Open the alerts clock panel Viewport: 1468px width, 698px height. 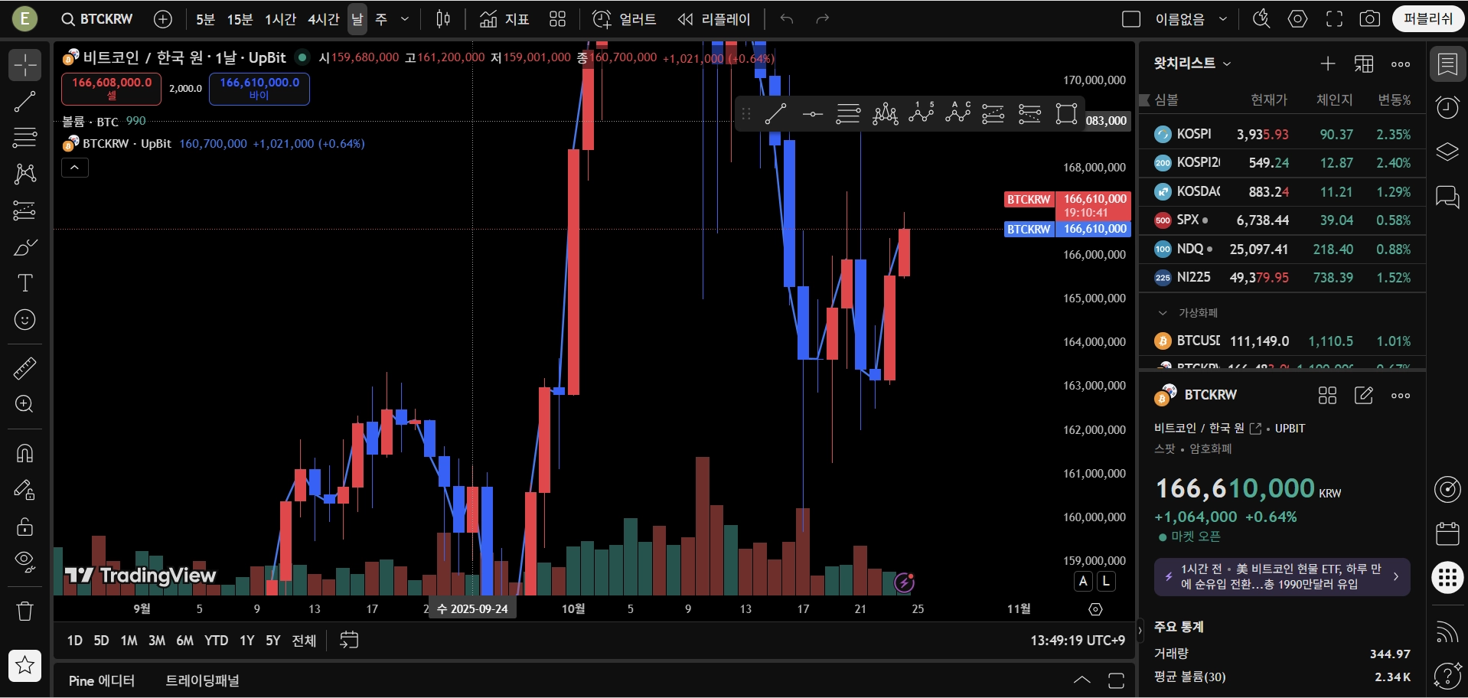coord(1447,108)
